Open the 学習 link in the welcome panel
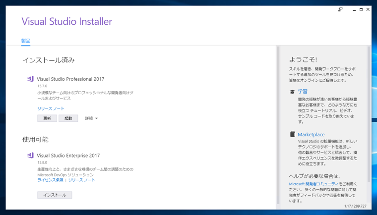Viewport: 377px width, 215px height. [x=303, y=91]
